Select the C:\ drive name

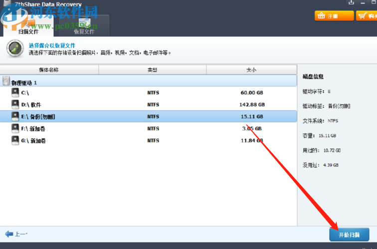pyautogui.click(x=25, y=93)
